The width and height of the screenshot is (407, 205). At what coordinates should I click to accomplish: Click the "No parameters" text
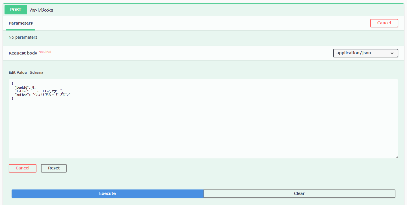[x=23, y=37]
